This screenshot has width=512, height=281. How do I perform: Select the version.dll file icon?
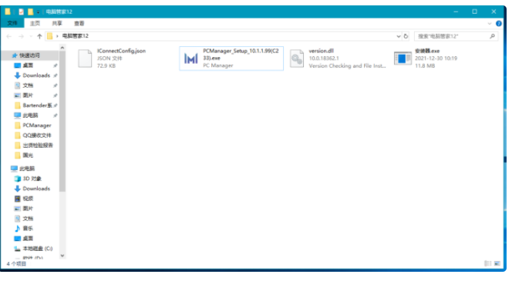pyautogui.click(x=297, y=59)
